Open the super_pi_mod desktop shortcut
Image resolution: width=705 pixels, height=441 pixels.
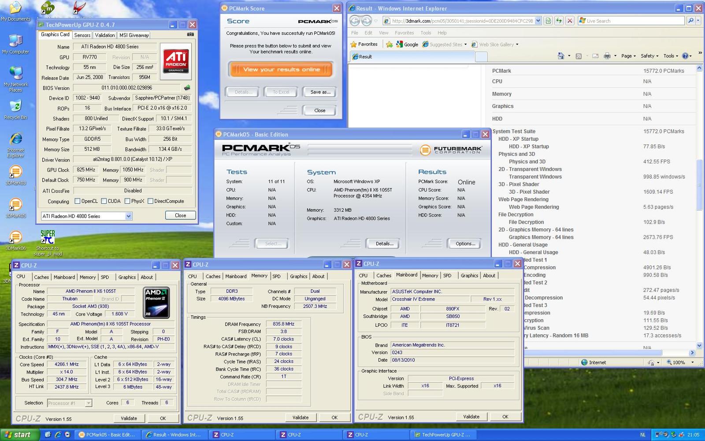tap(48, 243)
